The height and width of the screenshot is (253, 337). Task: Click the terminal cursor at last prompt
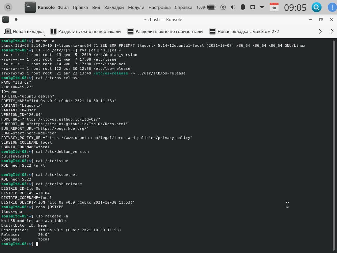(x=37, y=244)
